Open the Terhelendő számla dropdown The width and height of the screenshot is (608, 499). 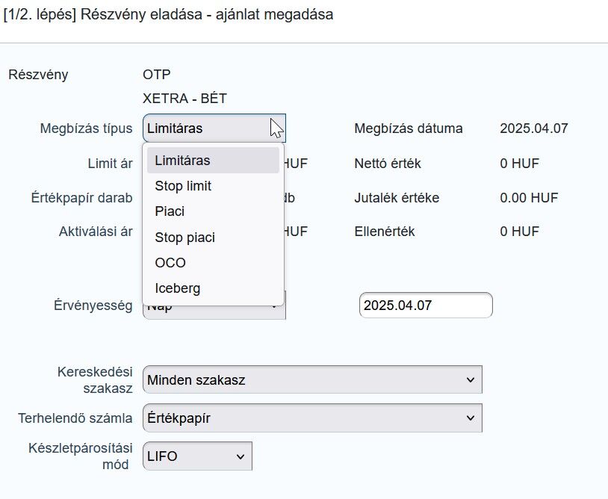pos(312,418)
